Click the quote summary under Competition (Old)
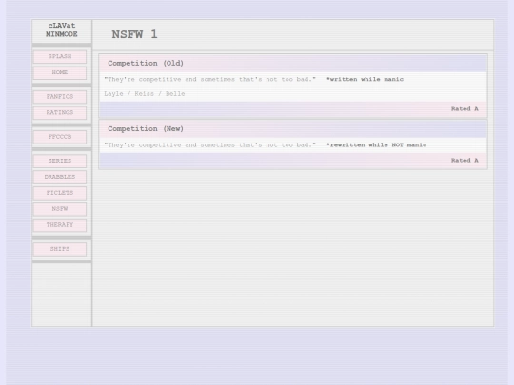514x385 pixels. tap(209, 79)
